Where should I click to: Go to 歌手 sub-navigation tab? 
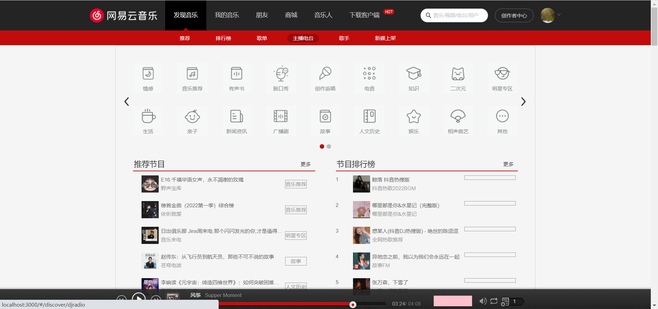[344, 38]
